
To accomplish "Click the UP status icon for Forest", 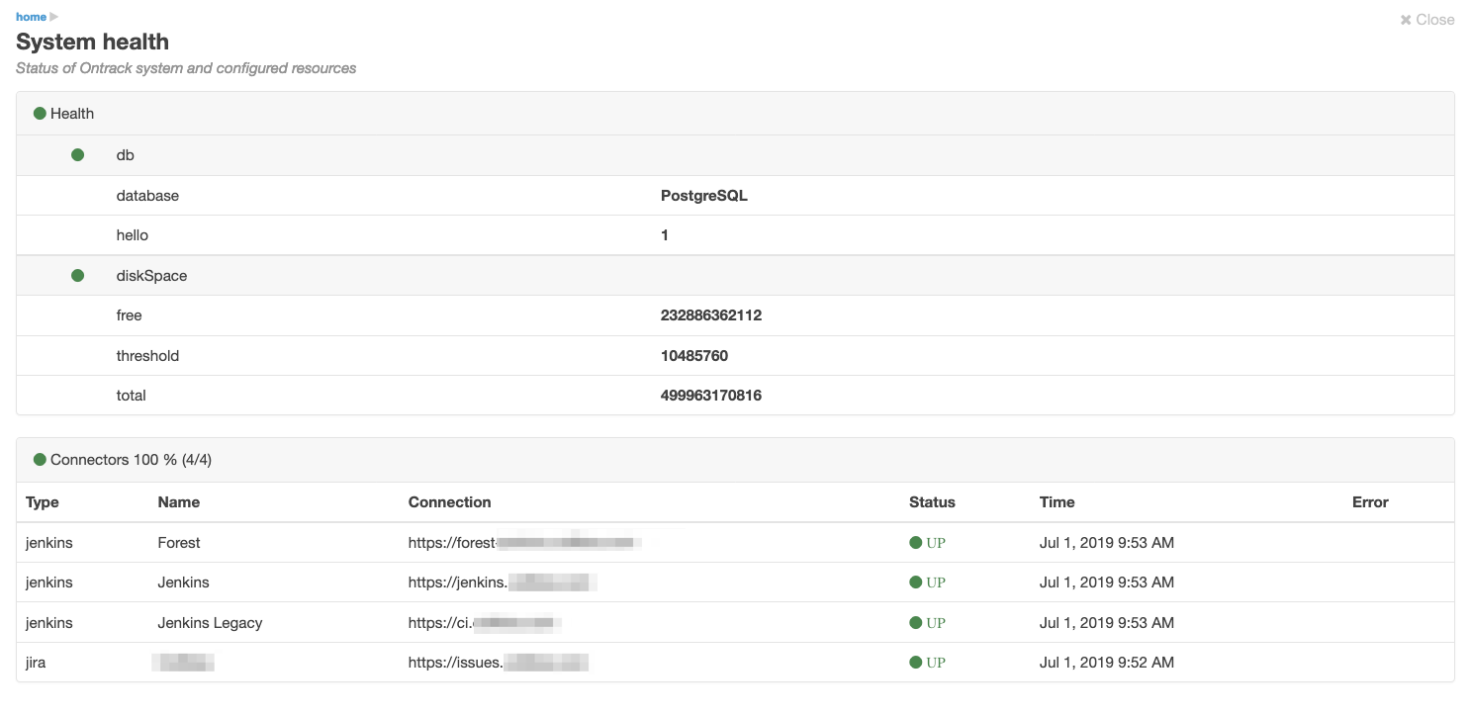I will click(x=916, y=543).
